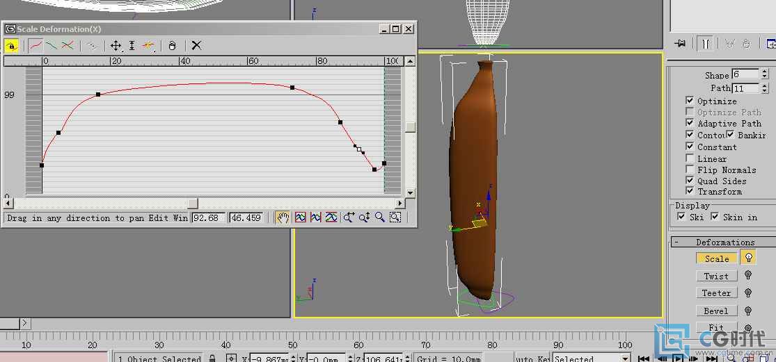Select Display X Axis curve button
This screenshot has width=776, height=362.
point(35,46)
